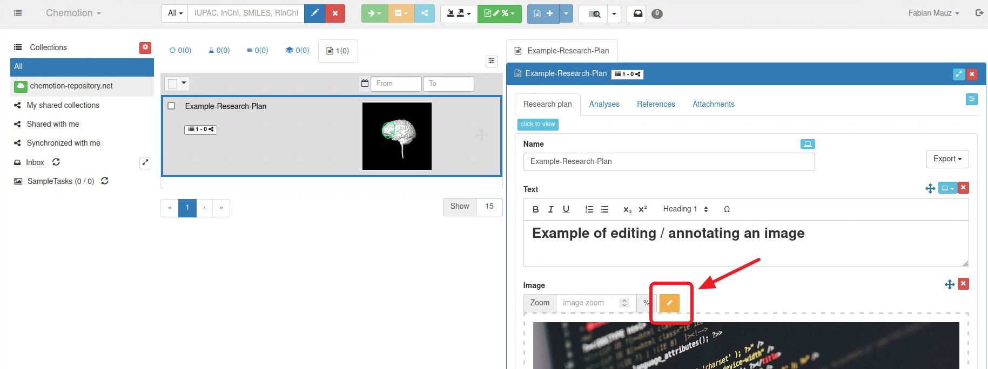The image size is (988, 369).
Task: Click the orange image edit pencil button
Action: [x=669, y=303]
